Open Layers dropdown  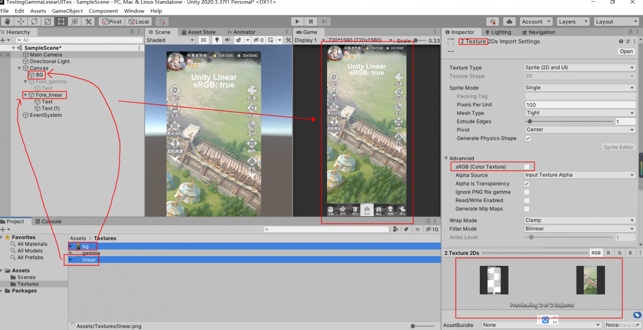pyautogui.click(x=573, y=22)
